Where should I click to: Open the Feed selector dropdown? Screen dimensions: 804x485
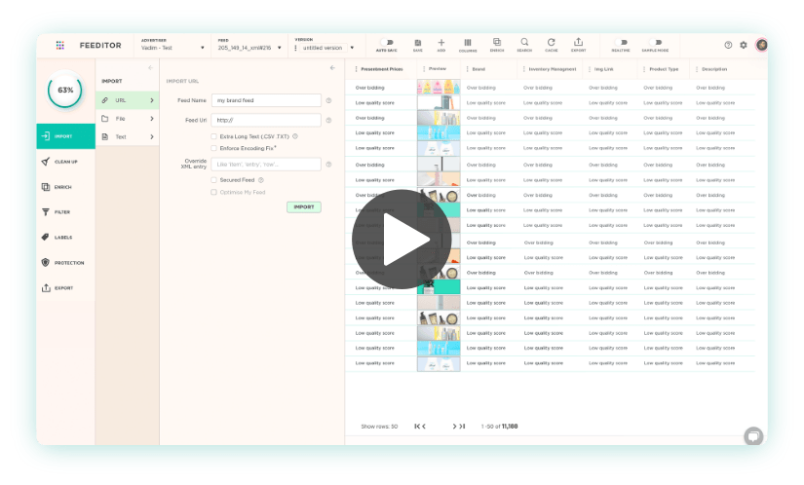pos(249,47)
